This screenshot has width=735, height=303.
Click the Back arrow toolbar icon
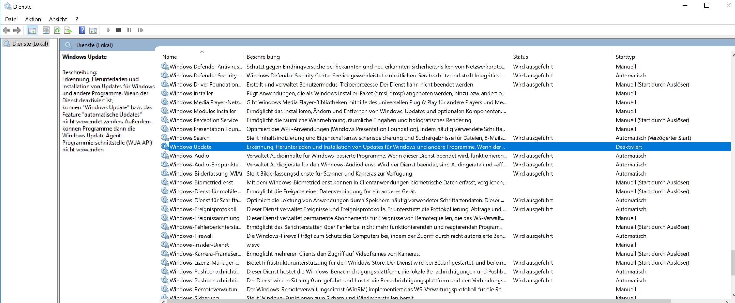(6, 30)
